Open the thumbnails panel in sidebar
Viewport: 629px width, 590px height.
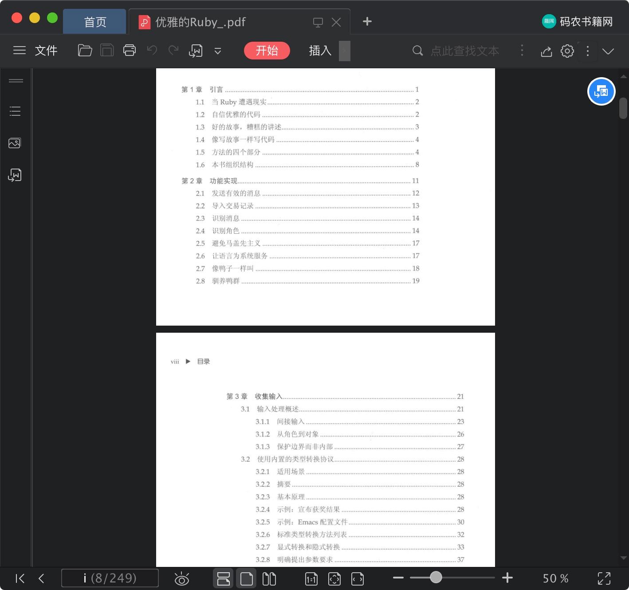click(x=15, y=143)
